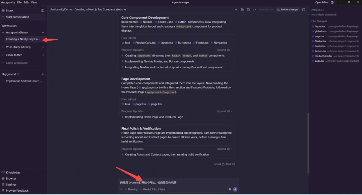This screenshot has height=195, width=362.
Task: Open the View menu
Action: pyautogui.click(x=34, y=3)
